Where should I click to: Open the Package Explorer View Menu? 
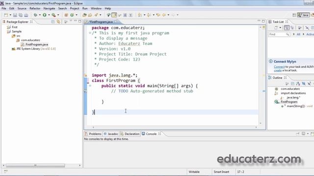coord(71,21)
